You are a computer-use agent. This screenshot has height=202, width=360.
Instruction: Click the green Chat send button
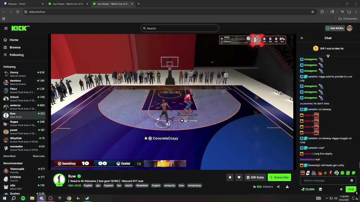351,189
